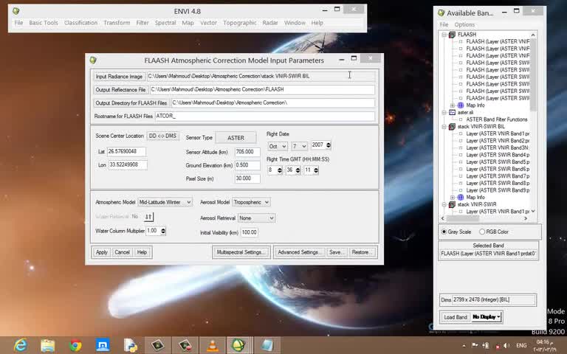Launch Google Chrome from the taskbar
Screen dimensions: 567x354
tap(75, 345)
